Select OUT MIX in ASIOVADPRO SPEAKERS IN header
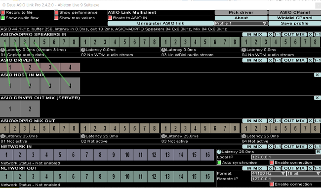Screen dimensions: 321x188 click(x=294, y=35)
